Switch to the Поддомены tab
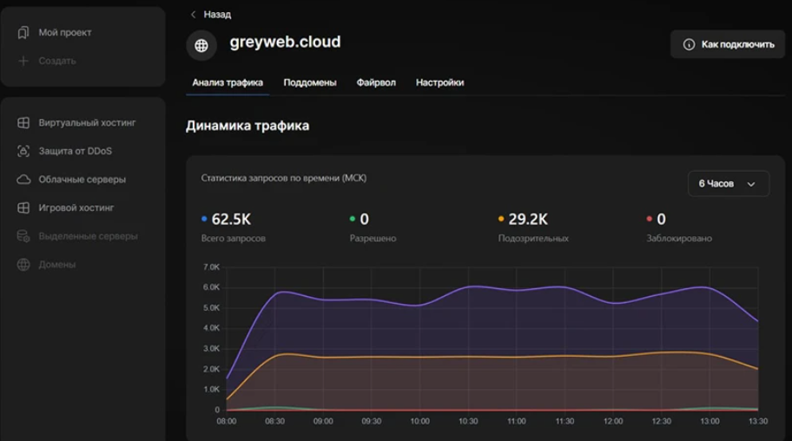The image size is (792, 441). click(x=310, y=82)
